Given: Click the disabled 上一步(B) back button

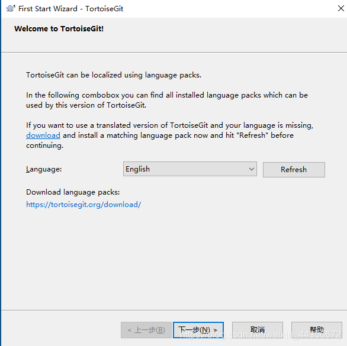Looking at the screenshot, I should (146, 330).
